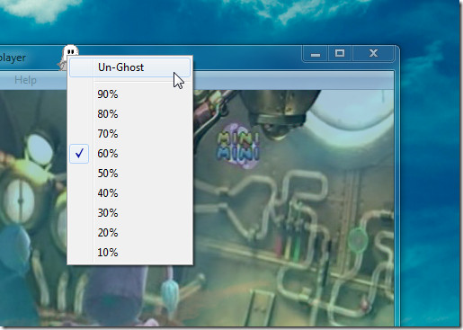Click the player window title text

point(13,58)
